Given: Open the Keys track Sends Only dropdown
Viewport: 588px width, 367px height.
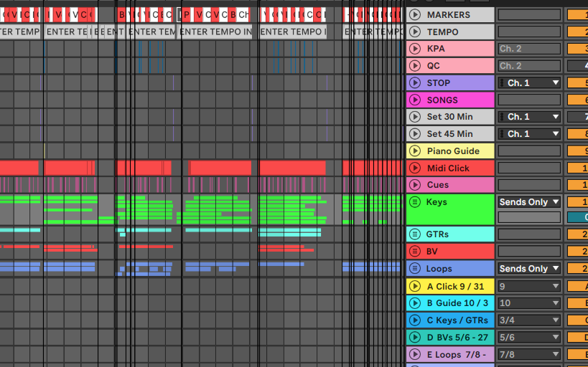Looking at the screenshot, I should click(x=529, y=202).
